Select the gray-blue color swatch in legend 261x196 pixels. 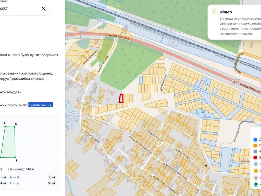255,152
